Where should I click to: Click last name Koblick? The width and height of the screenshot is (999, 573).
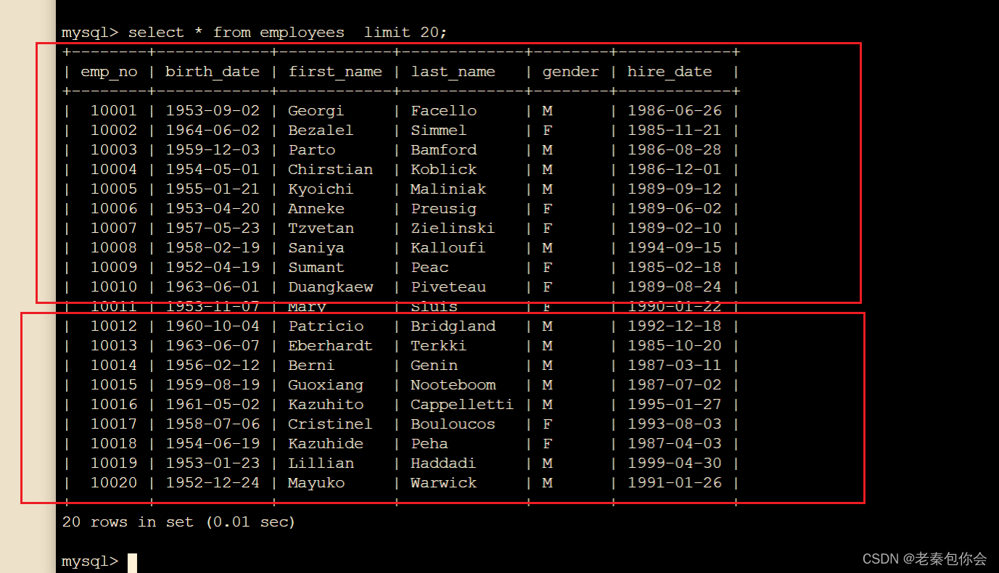(443, 170)
